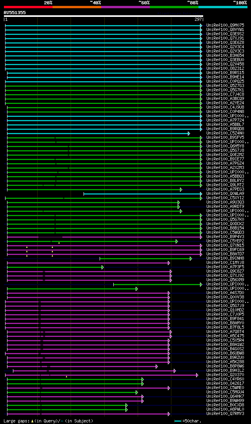Select label UniRef100_B9HIL2

click(x=225, y=370)
